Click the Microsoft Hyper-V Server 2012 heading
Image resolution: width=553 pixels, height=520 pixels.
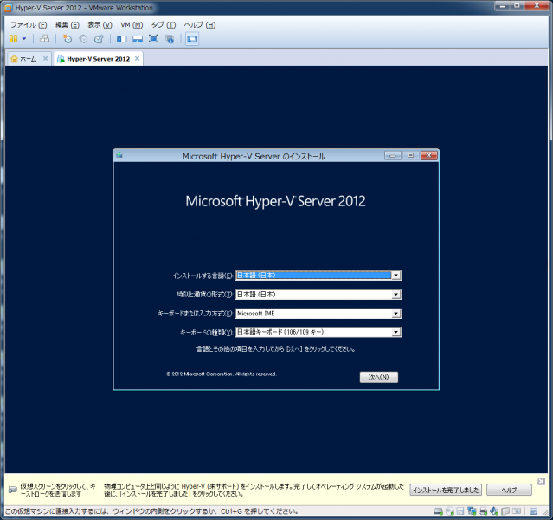pyautogui.click(x=275, y=201)
